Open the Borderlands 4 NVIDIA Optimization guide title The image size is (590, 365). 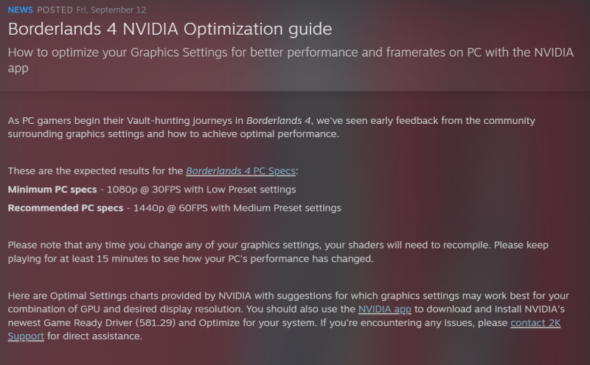pyautogui.click(x=170, y=29)
